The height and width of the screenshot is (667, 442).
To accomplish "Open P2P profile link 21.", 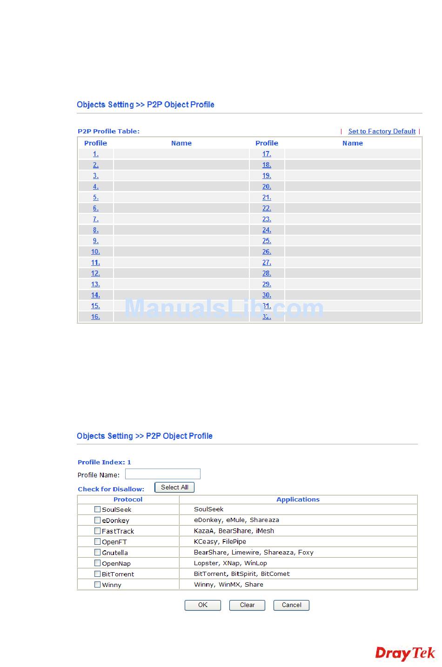I will click(267, 198).
